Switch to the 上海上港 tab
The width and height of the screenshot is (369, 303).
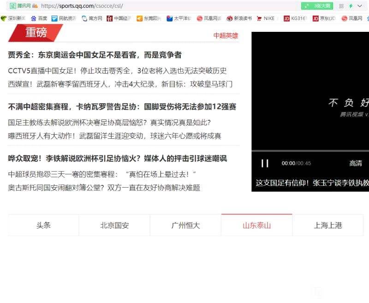(328, 225)
